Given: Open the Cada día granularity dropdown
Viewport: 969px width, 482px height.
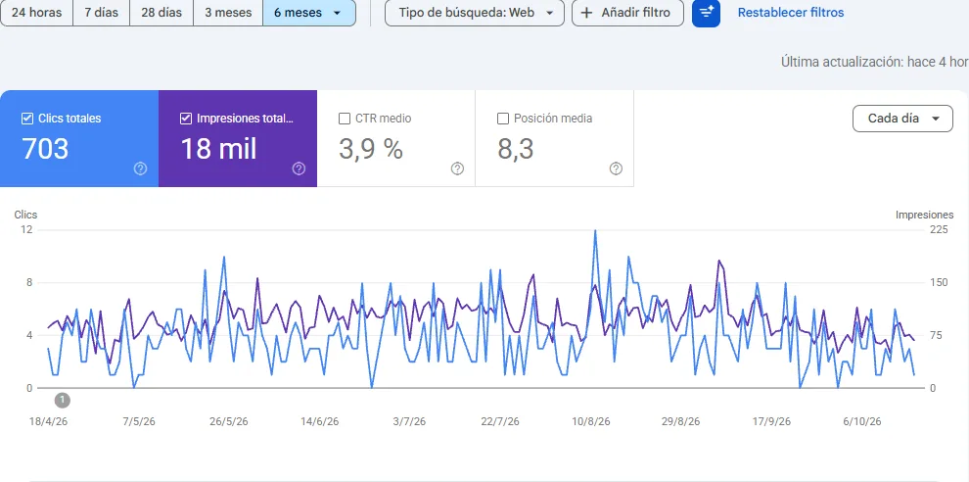Looking at the screenshot, I should 902,119.
